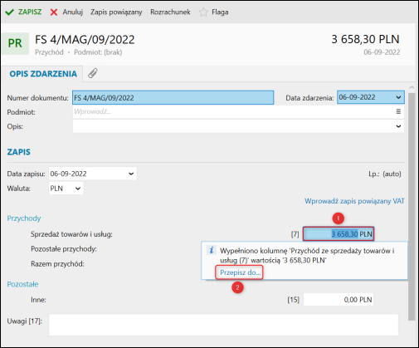Click the PR document type badge

(x=15, y=43)
